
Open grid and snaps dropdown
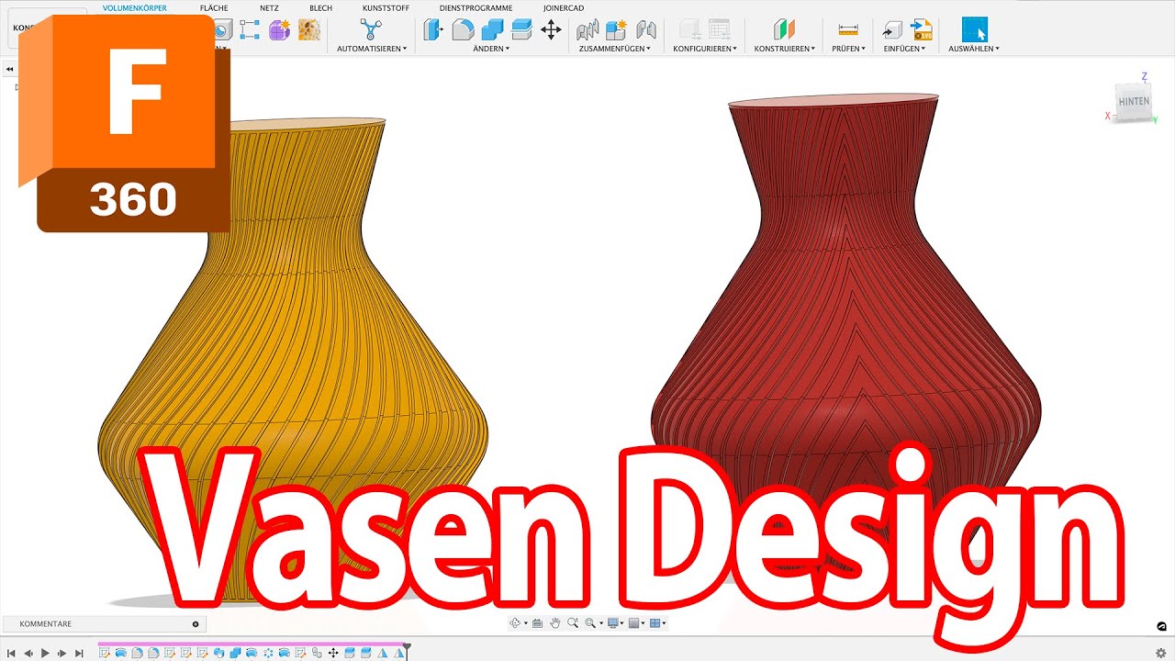[643, 623]
